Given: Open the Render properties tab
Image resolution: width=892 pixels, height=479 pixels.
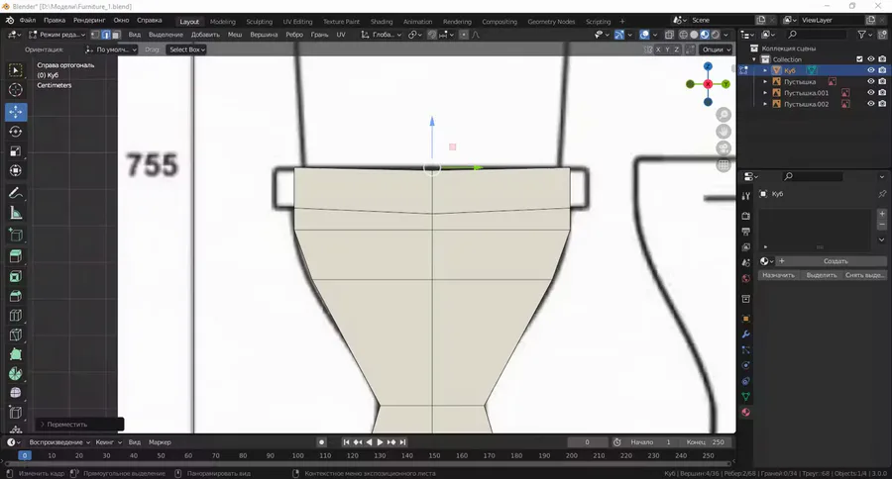Looking at the screenshot, I should [x=745, y=216].
